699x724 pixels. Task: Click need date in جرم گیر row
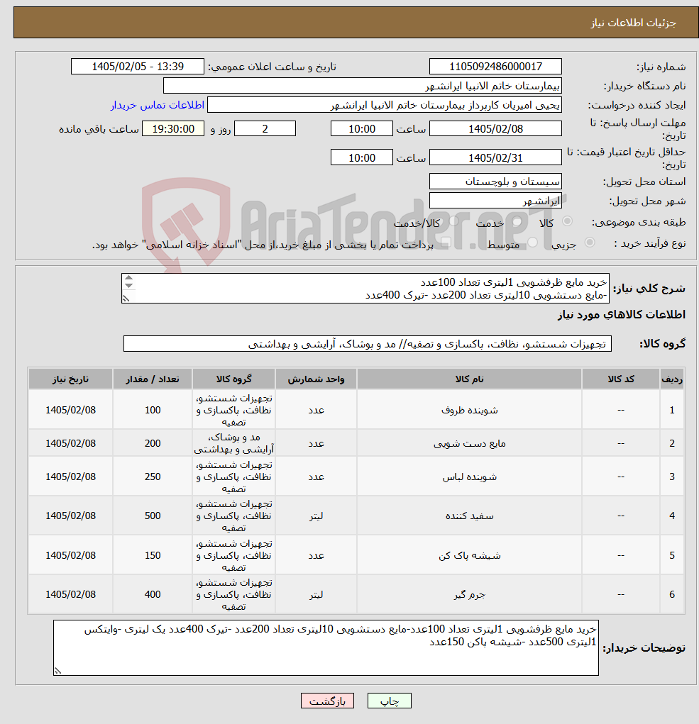pyautogui.click(x=70, y=595)
